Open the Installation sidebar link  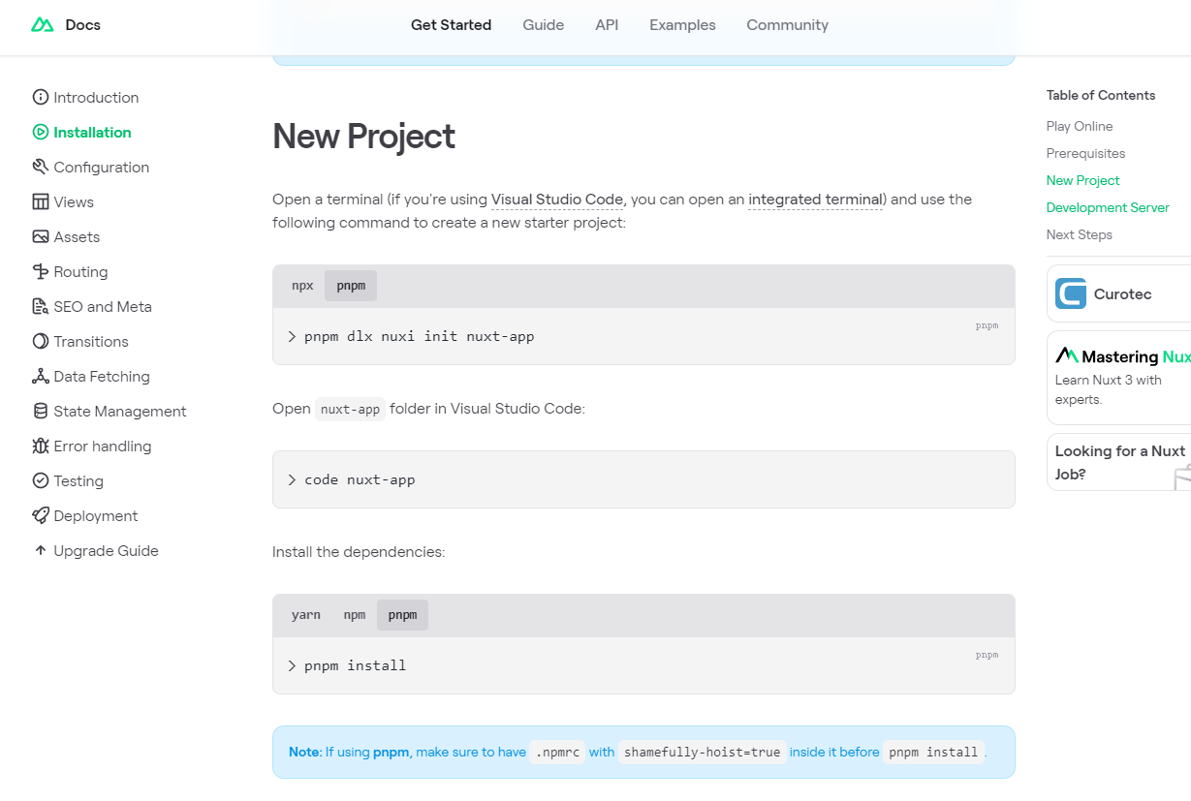[x=92, y=132]
